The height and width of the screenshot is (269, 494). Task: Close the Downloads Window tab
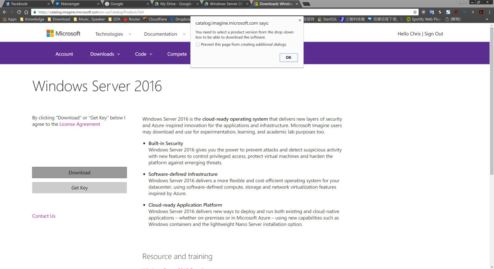[297, 4]
